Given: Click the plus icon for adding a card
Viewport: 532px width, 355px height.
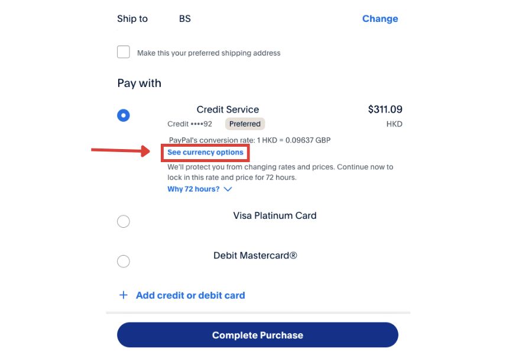Looking at the screenshot, I should 123,295.
